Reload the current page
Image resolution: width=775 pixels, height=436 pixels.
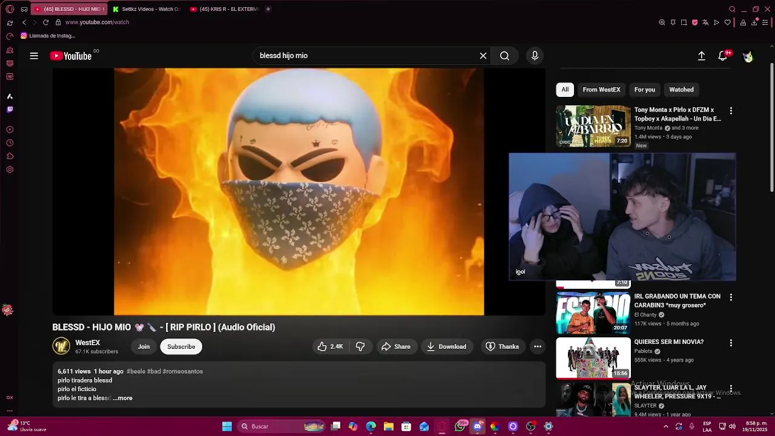45,22
